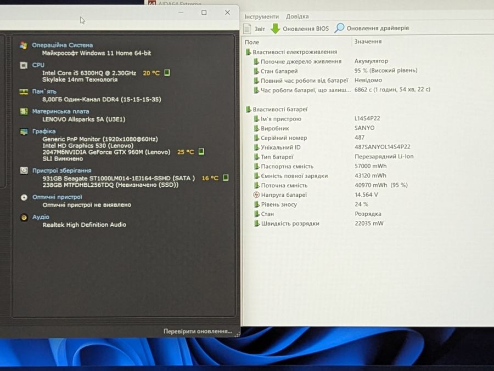The width and height of the screenshot is (494, 371).
Task: Click Оновлення BIOS toolbar button
Action: point(300,28)
